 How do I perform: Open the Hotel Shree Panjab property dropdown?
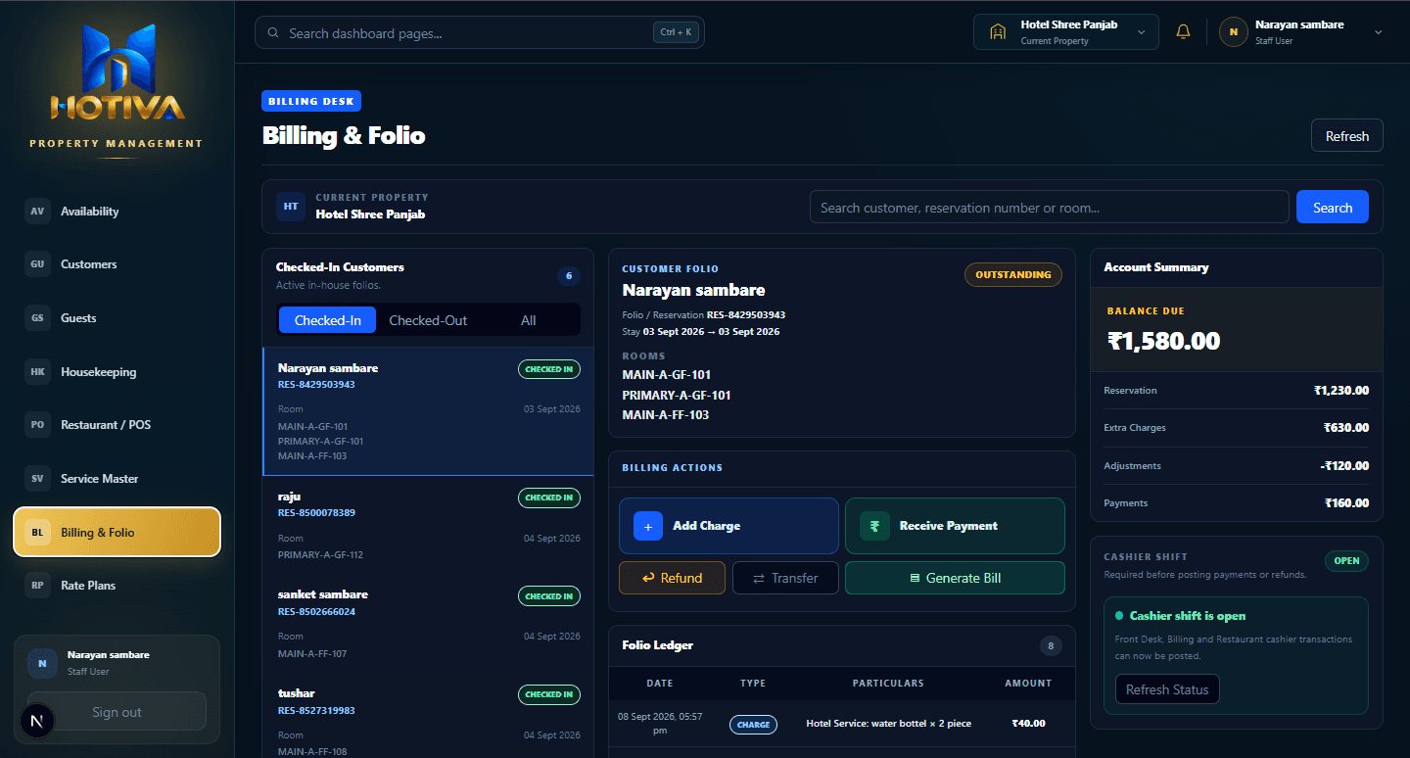point(1066,32)
